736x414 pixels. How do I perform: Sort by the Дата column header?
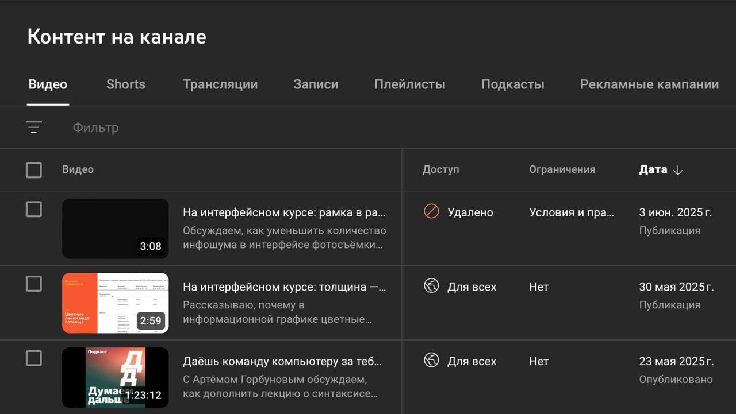coord(653,169)
